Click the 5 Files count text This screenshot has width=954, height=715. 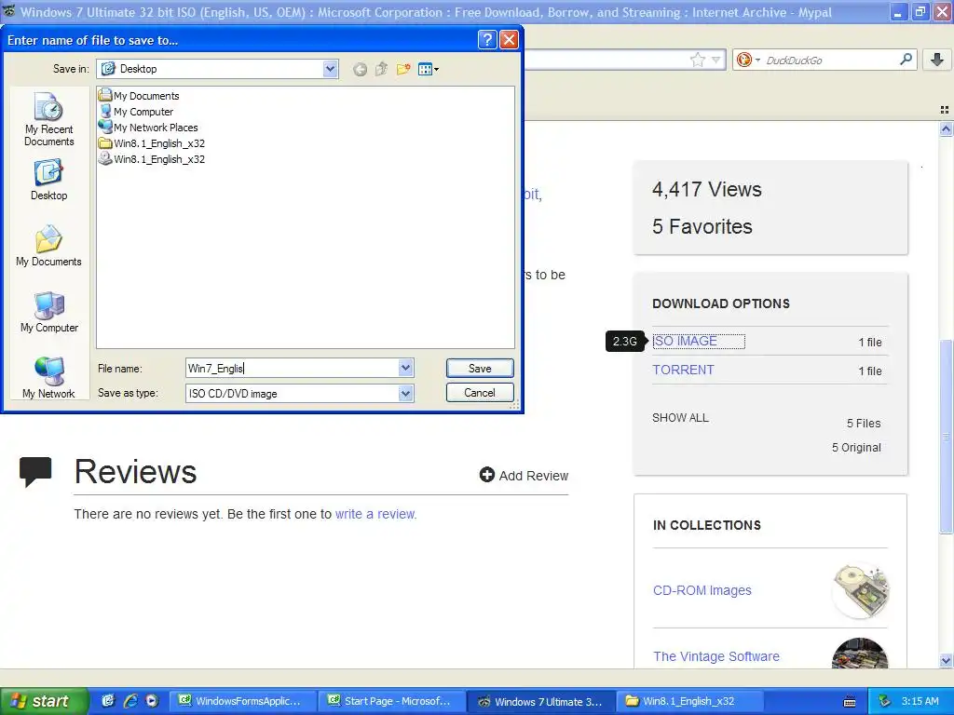pyautogui.click(x=864, y=424)
